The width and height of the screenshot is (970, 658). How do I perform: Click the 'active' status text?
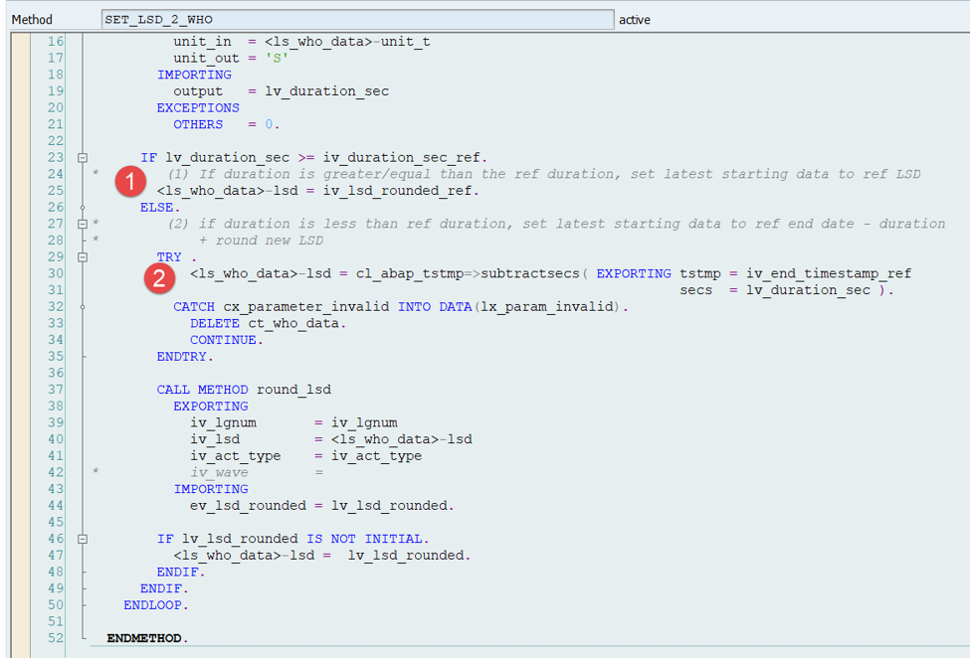pyautogui.click(x=634, y=20)
